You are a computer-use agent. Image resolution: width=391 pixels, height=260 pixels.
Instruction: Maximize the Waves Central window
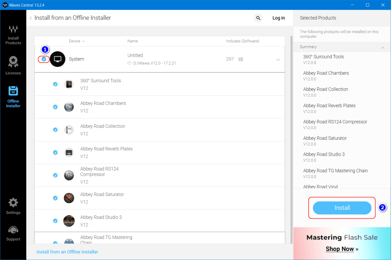coord(368,5)
